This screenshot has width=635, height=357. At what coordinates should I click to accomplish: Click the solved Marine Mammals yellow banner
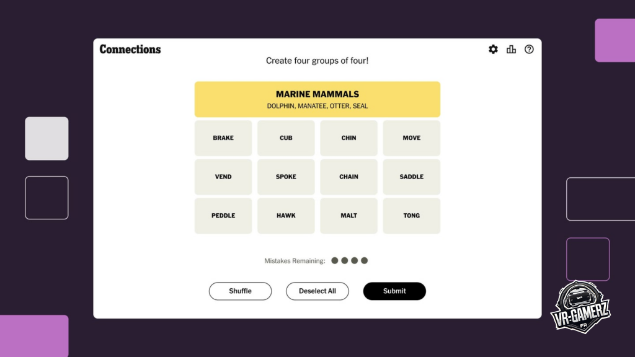317,99
